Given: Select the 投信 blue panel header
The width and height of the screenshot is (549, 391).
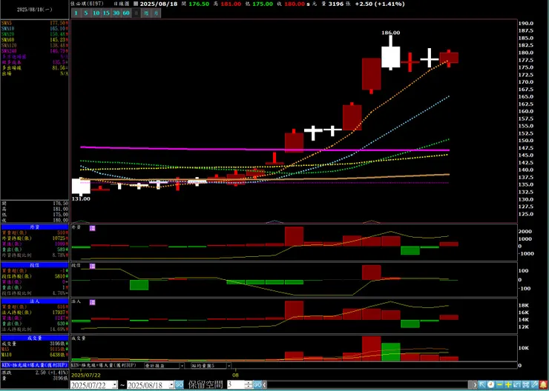Looking at the screenshot, I should (x=35, y=265).
